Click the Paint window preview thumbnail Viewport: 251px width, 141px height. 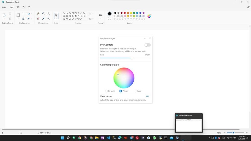point(189,125)
